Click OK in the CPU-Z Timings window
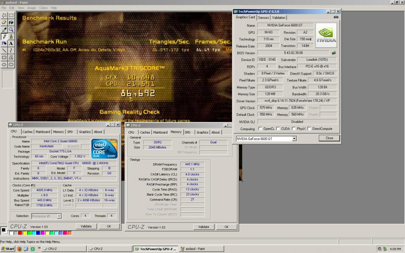The height and width of the screenshot is (253, 405). [x=227, y=227]
